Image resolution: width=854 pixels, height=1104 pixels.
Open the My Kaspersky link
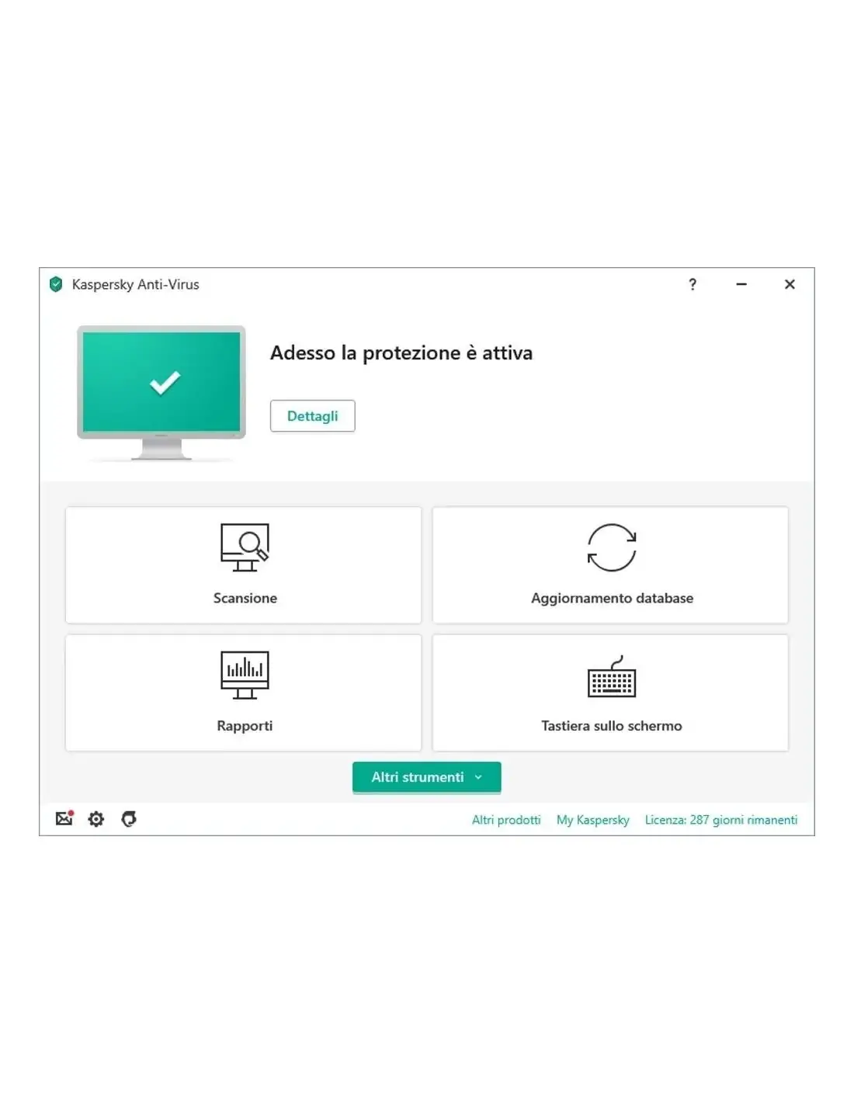[593, 820]
